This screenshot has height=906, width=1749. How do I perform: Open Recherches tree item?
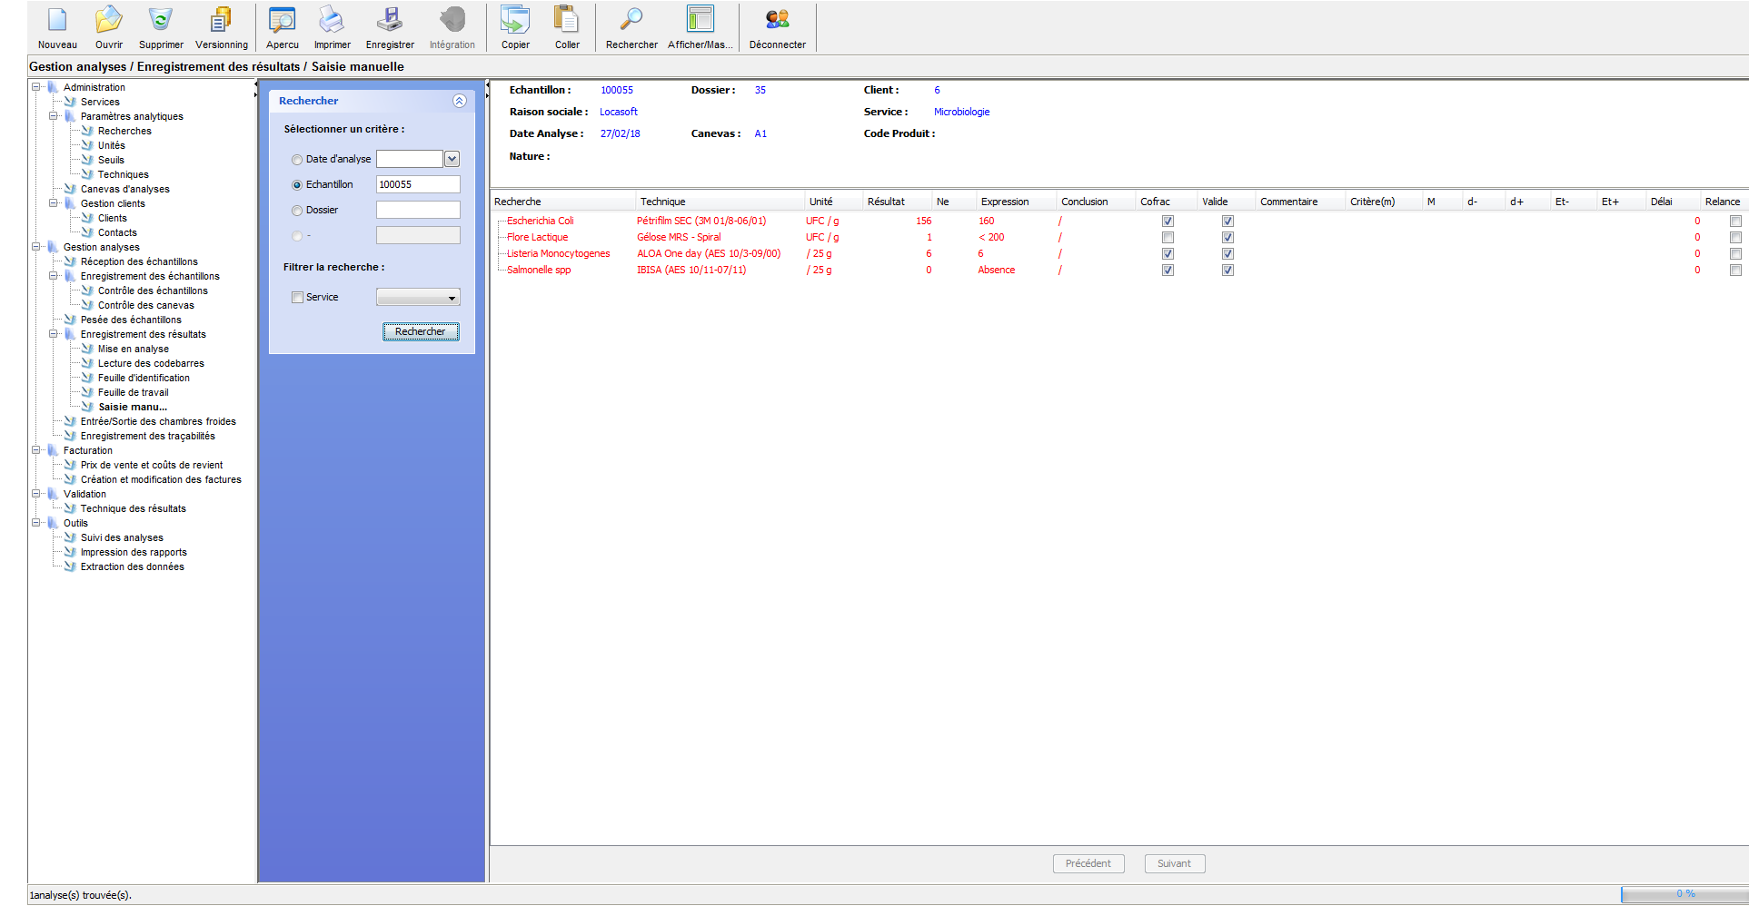tap(124, 131)
